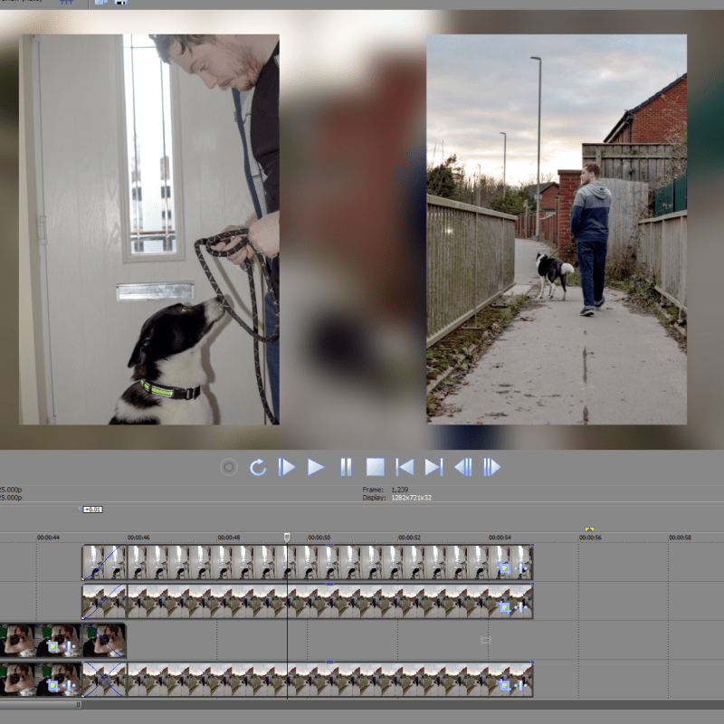This screenshot has width=724, height=724.
Task: Click dog-at-door picture in video preview
Action: pos(149,229)
